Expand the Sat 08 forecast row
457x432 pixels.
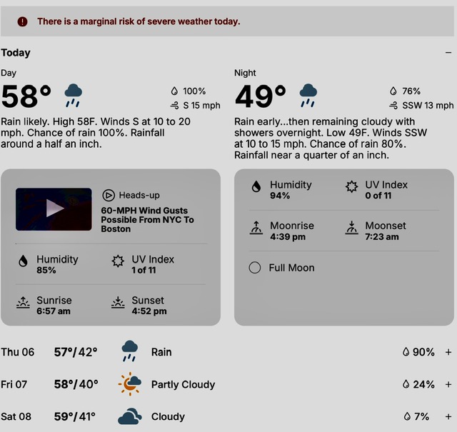pos(448,416)
